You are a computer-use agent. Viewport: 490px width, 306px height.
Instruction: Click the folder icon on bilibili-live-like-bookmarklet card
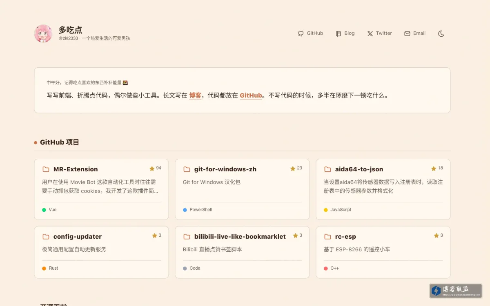pyautogui.click(x=187, y=237)
